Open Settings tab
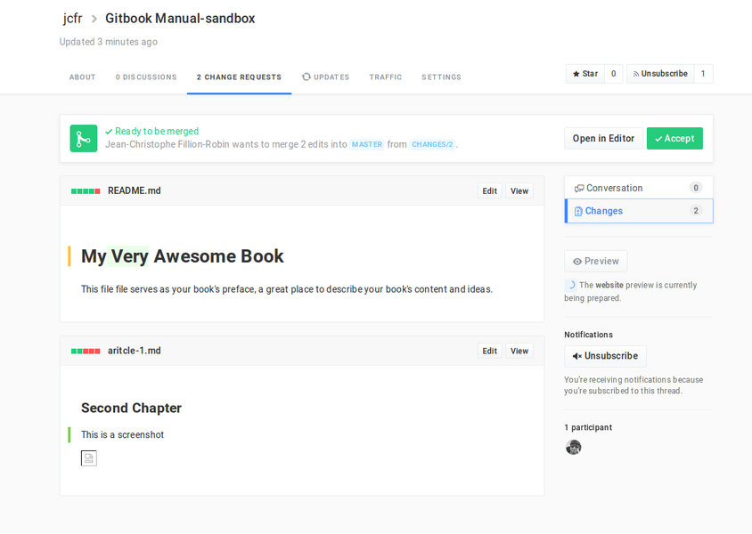This screenshot has width=752, height=534. [x=441, y=77]
